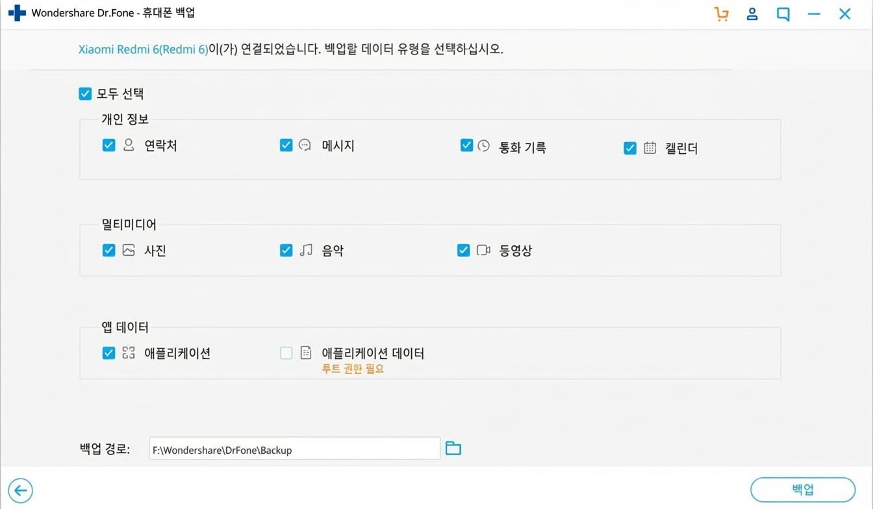Viewport: 873px width, 509px height.
Task: Uncheck the 동영상 checkbox
Action: (464, 250)
